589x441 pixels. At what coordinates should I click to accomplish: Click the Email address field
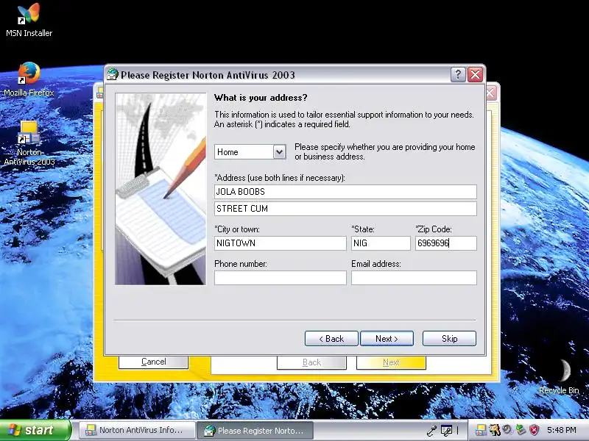[x=414, y=278]
